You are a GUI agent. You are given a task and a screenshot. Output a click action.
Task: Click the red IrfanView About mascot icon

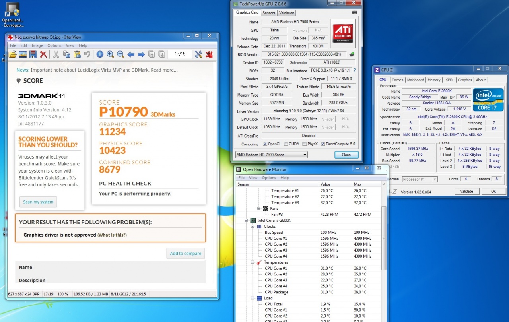[x=209, y=54]
